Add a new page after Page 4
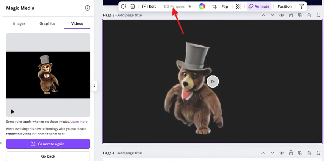This screenshot has width=324, height=161. coord(318,153)
